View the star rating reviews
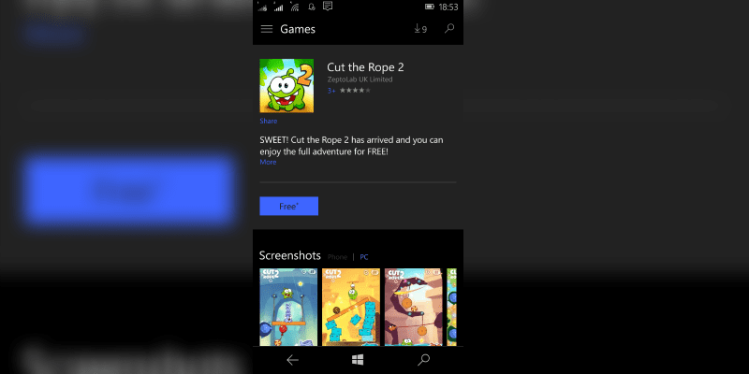The image size is (749, 374). (x=355, y=90)
